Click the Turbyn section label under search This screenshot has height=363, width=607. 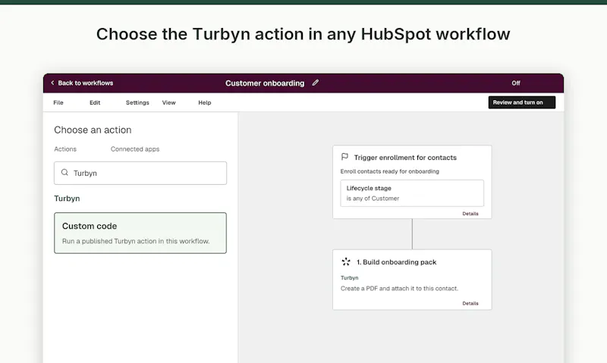pos(67,199)
